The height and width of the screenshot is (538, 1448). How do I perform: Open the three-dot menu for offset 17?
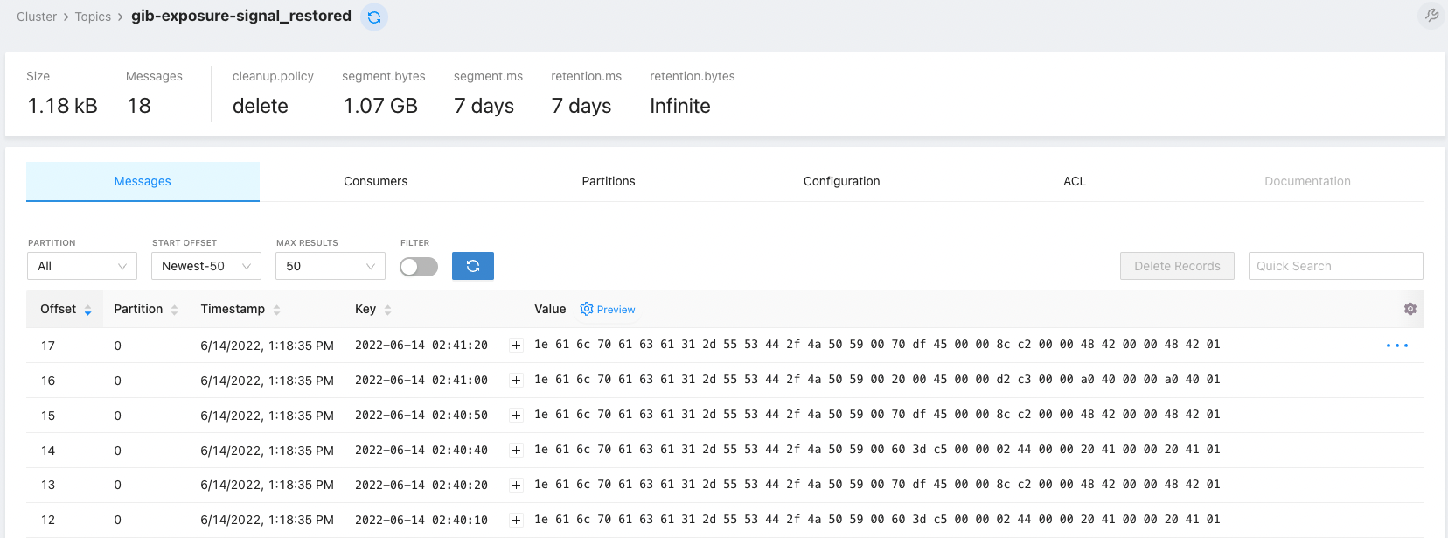click(x=1397, y=346)
